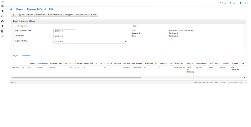
Task: Open the hradmin user dropdown
Action: pyautogui.click(x=245, y=3)
